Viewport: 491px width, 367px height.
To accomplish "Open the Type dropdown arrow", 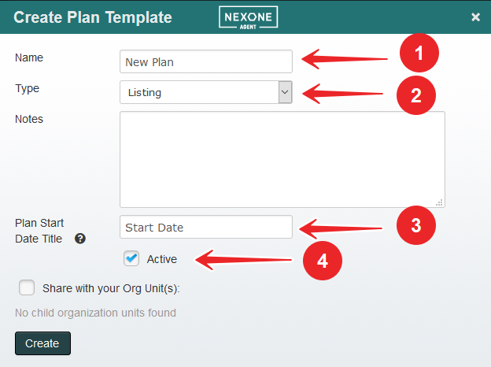I will (x=285, y=92).
